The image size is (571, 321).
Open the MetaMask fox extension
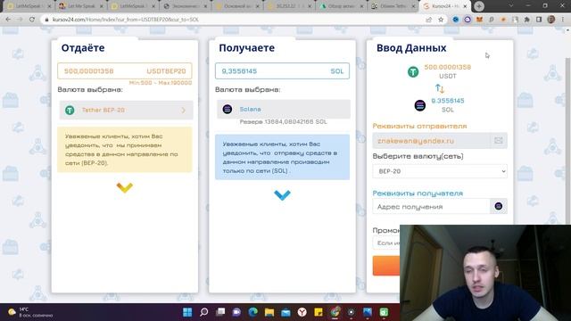(479, 20)
